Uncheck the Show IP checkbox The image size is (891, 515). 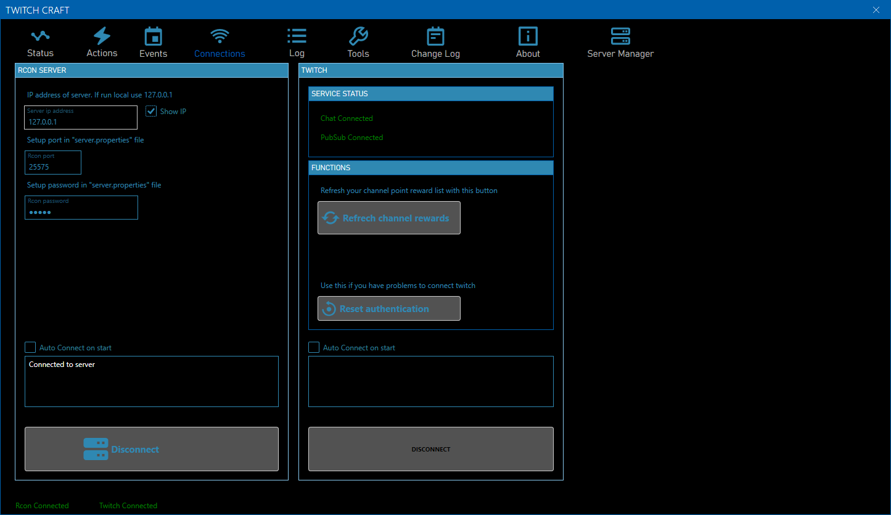coord(151,111)
